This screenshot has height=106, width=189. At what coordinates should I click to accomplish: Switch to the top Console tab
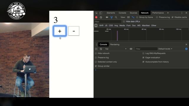(x=122, y=13)
